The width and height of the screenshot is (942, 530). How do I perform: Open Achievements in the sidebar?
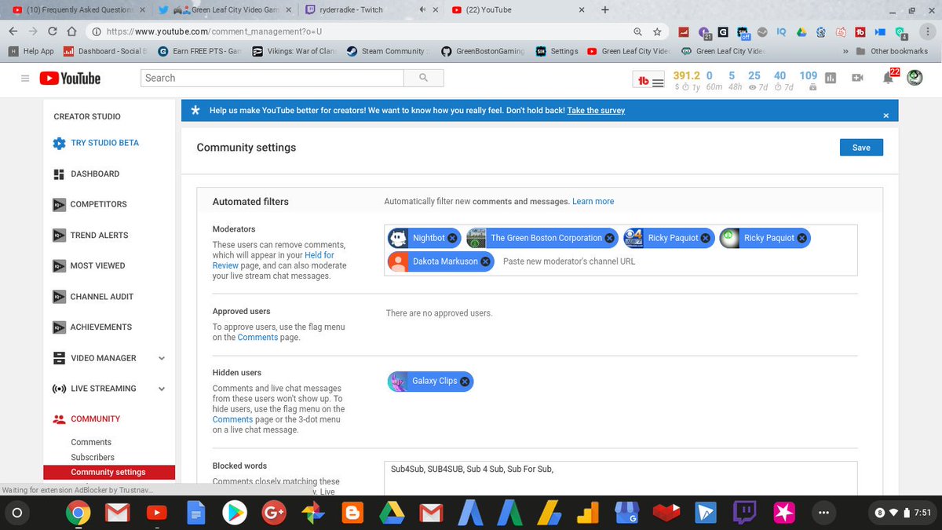click(x=100, y=327)
